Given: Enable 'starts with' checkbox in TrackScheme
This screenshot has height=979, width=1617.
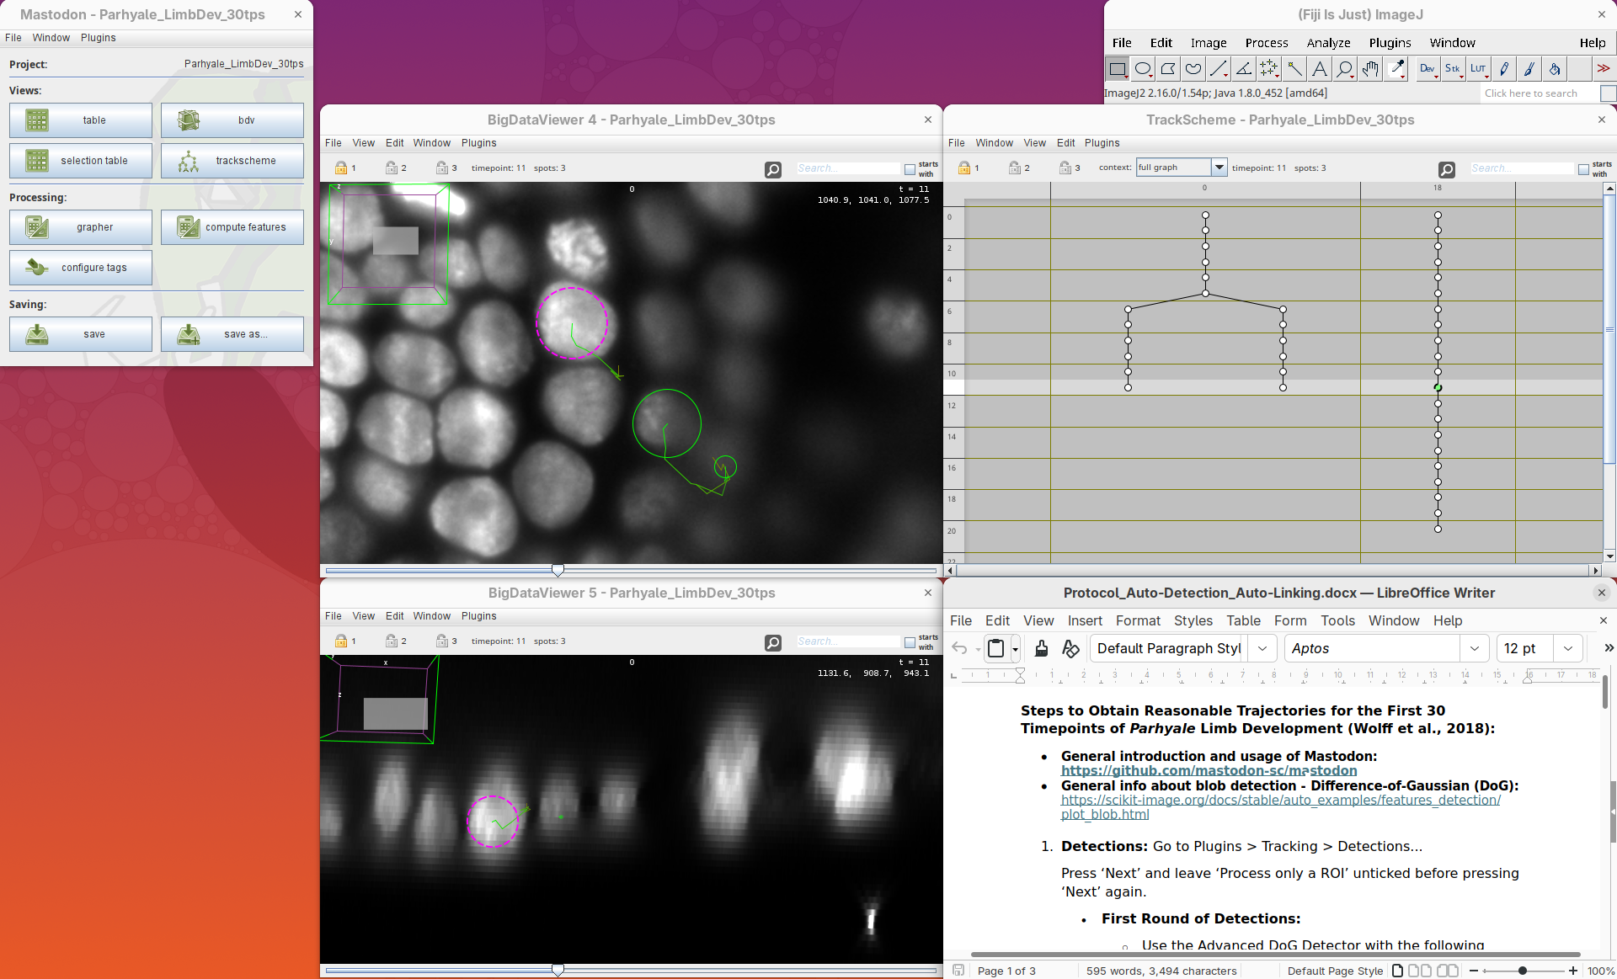Looking at the screenshot, I should (x=1584, y=169).
